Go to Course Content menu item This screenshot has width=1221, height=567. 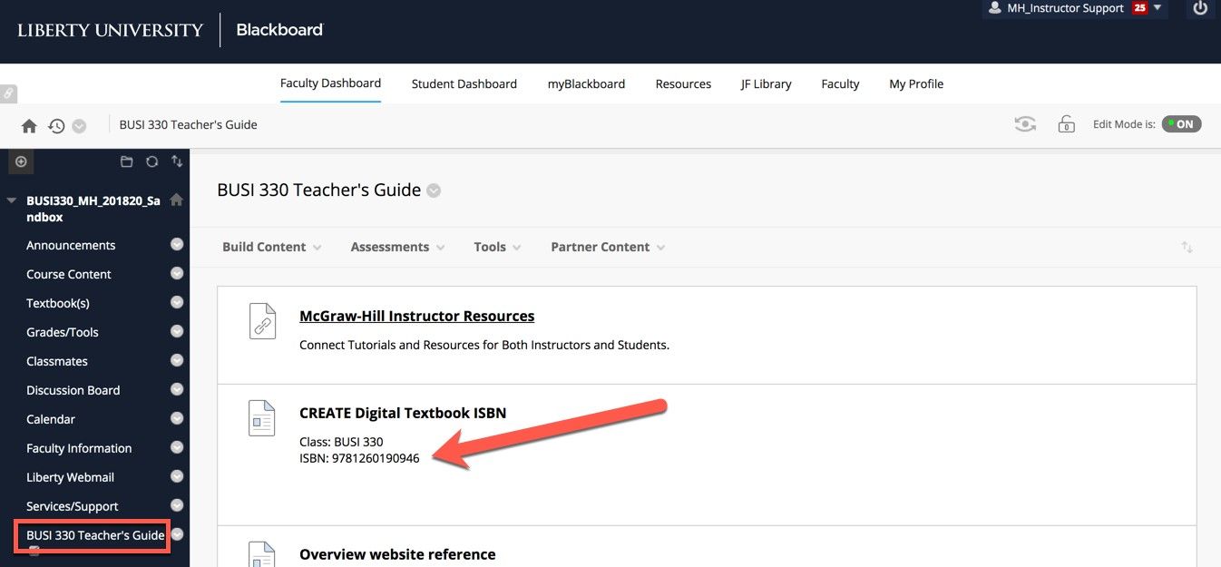[69, 274]
